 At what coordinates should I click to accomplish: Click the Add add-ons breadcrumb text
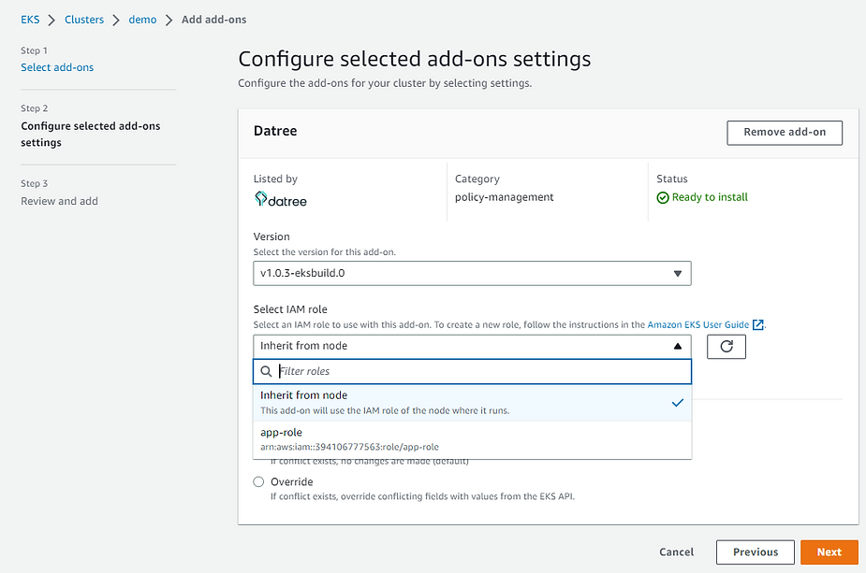(214, 20)
